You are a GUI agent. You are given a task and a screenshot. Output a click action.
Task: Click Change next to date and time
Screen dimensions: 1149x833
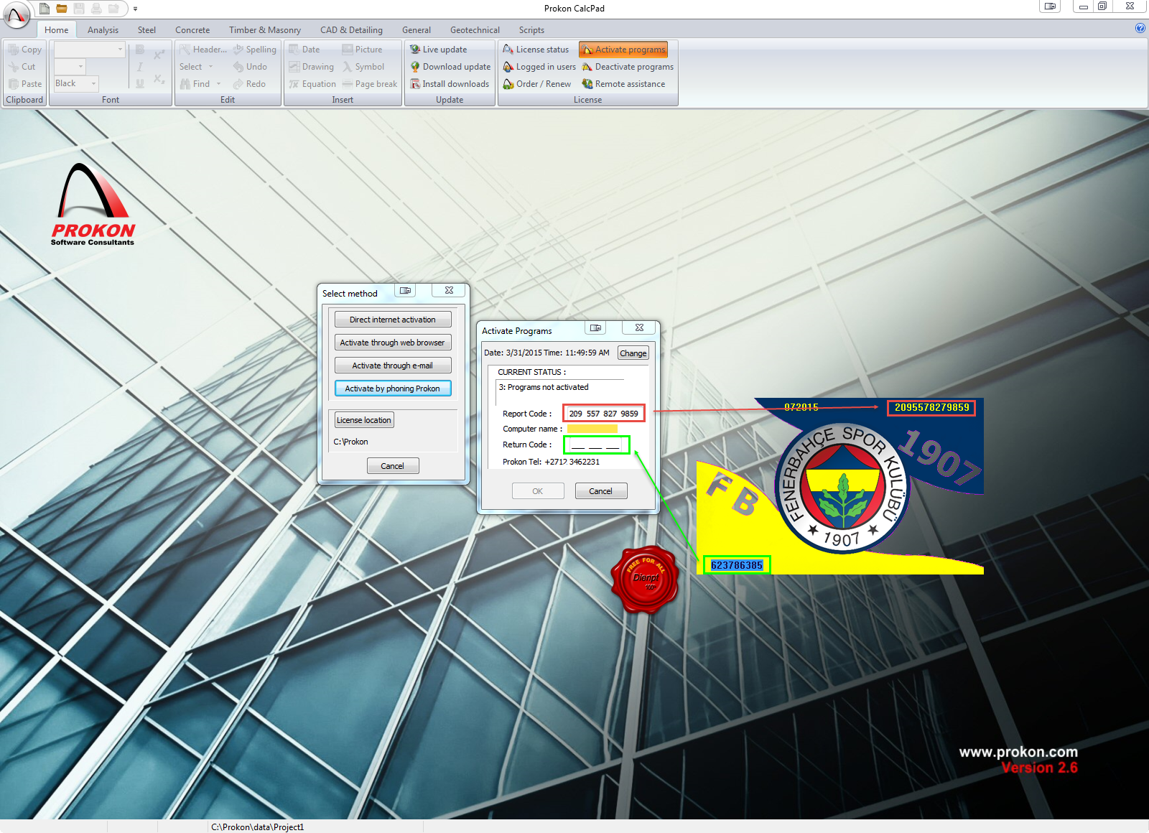click(x=633, y=353)
